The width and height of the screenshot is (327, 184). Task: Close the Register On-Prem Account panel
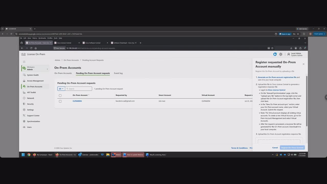(303, 64)
